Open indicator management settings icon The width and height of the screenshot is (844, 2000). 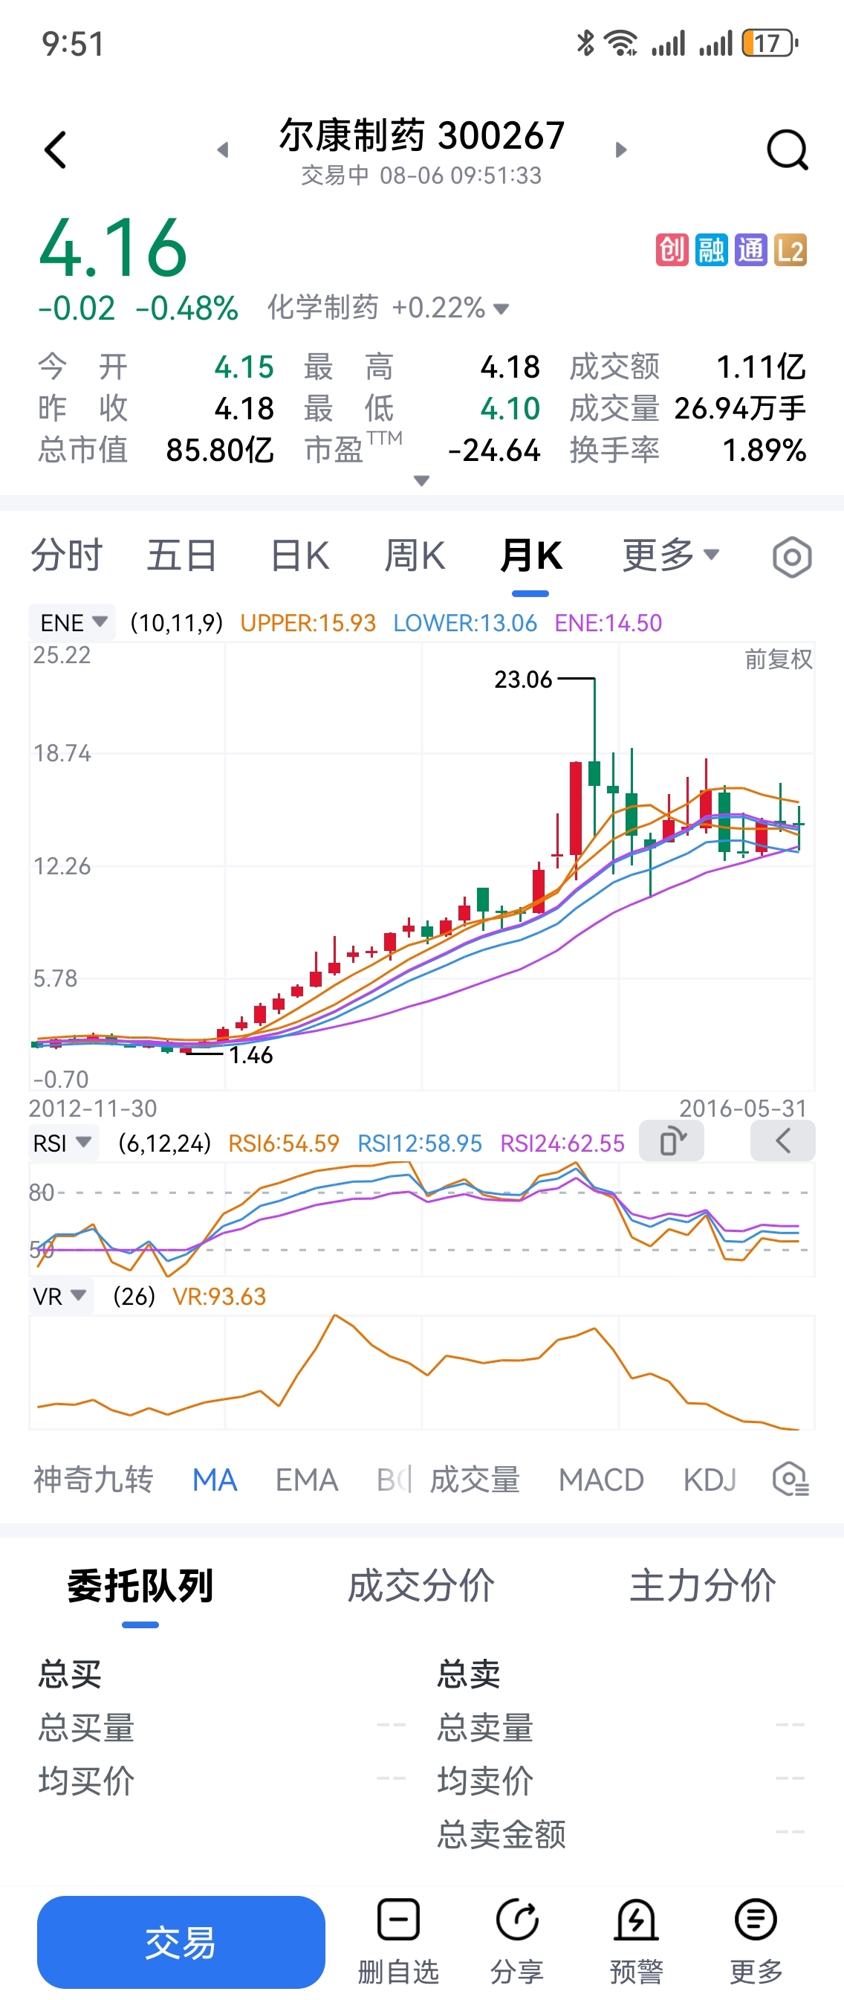coord(791,1479)
